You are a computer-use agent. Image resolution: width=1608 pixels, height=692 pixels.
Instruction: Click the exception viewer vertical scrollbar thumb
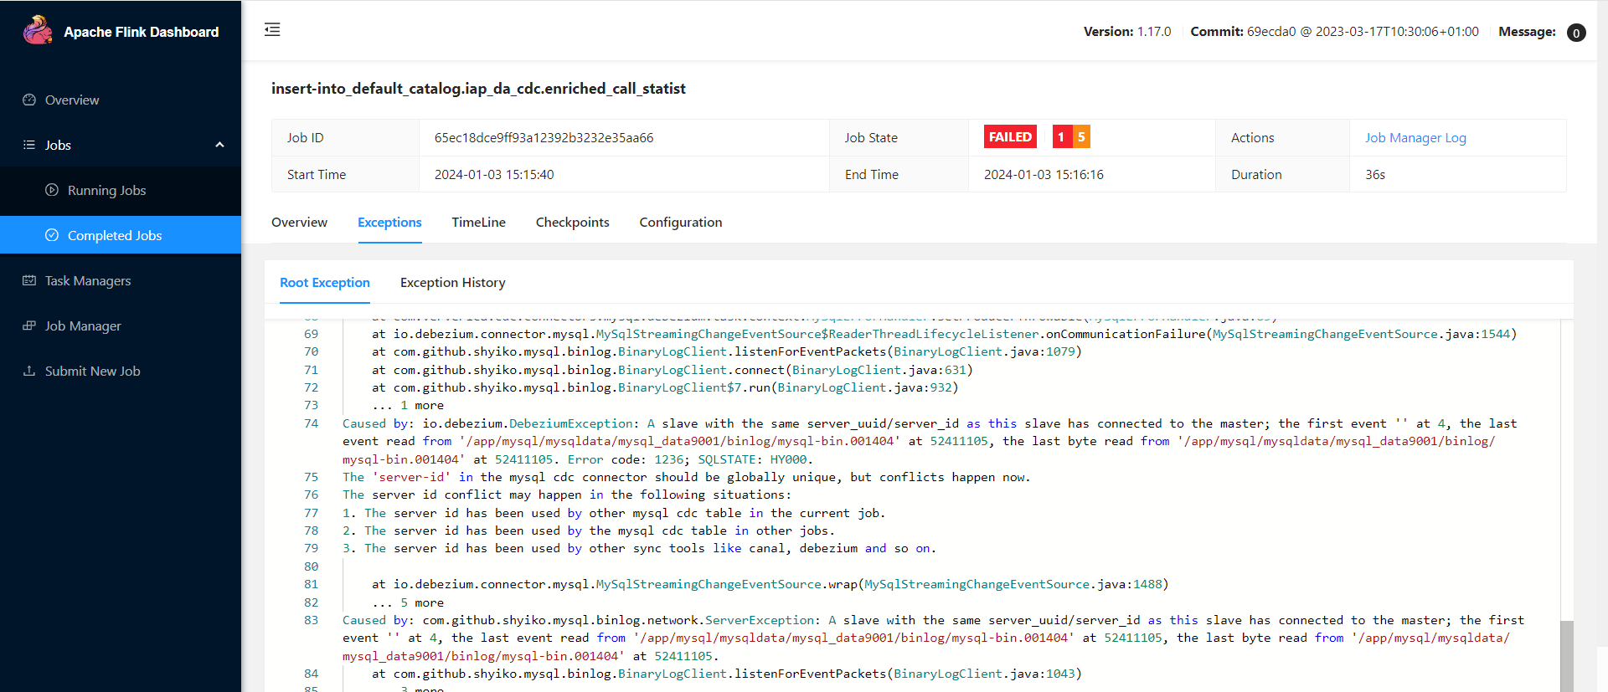[x=1566, y=655]
